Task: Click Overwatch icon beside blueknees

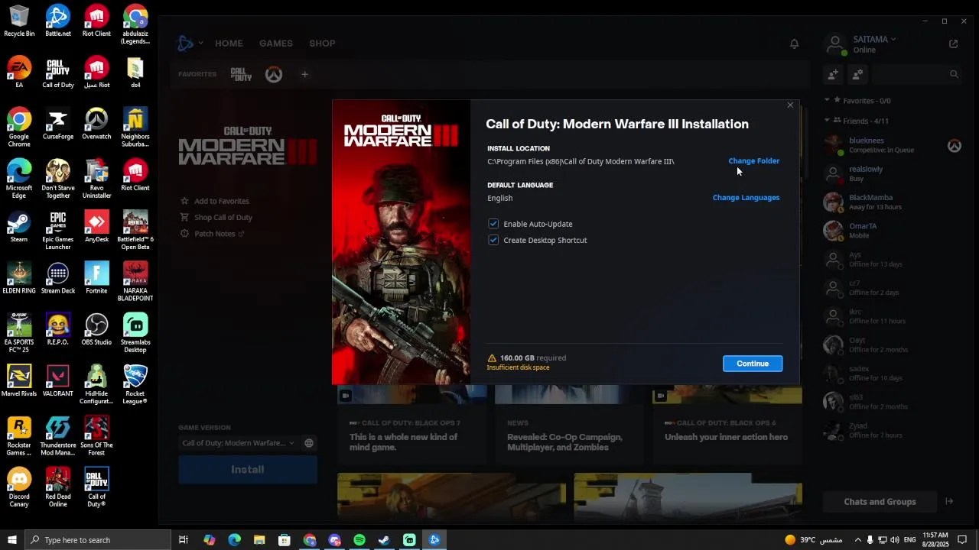Action: click(954, 145)
